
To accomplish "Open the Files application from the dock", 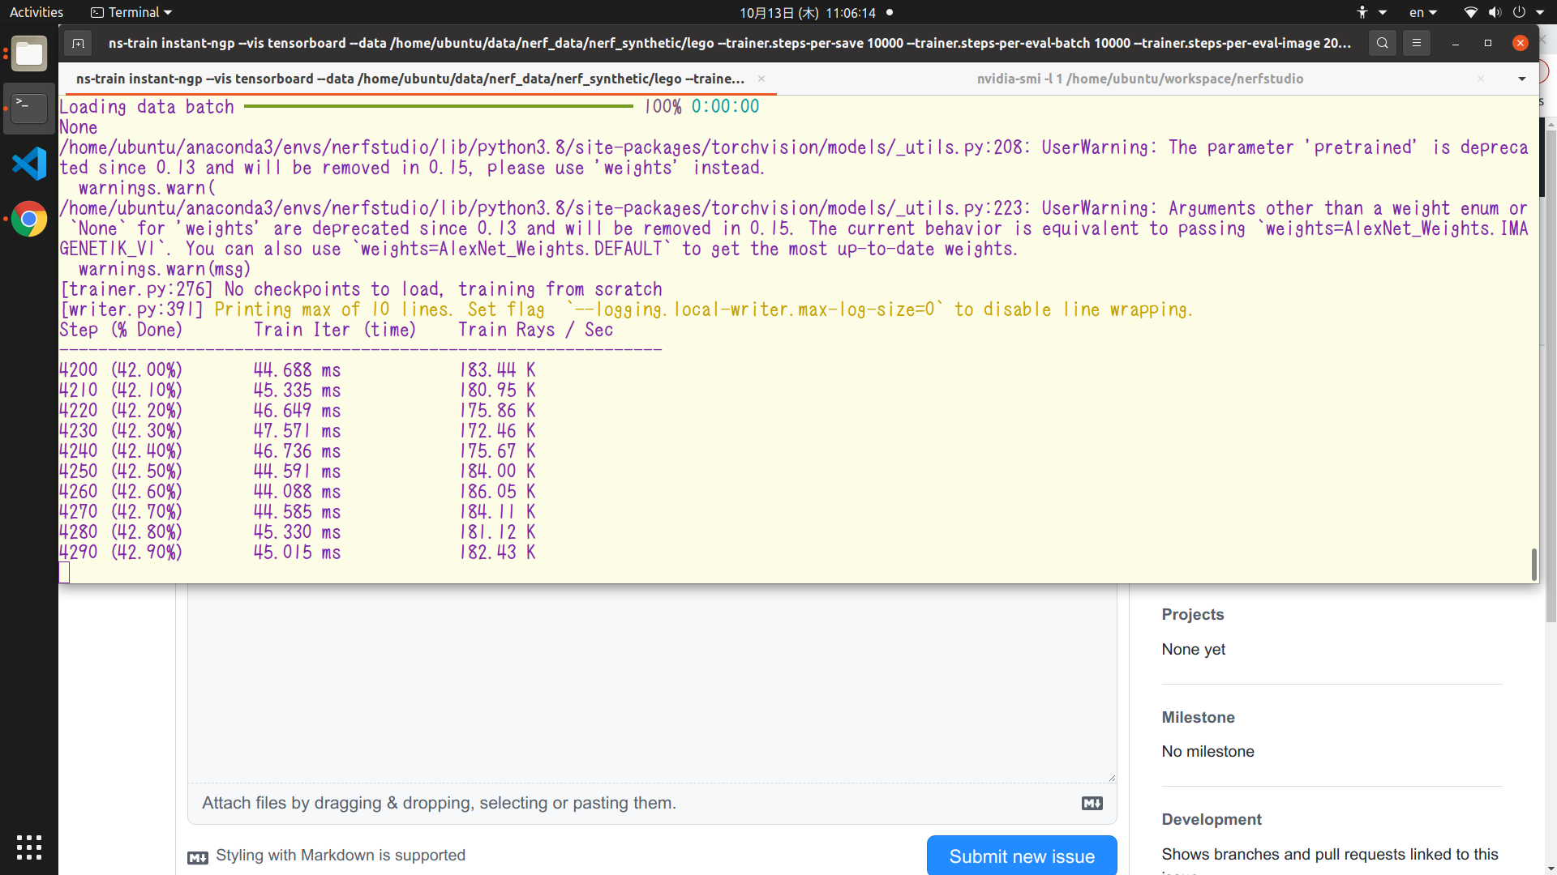I will click(x=28, y=53).
